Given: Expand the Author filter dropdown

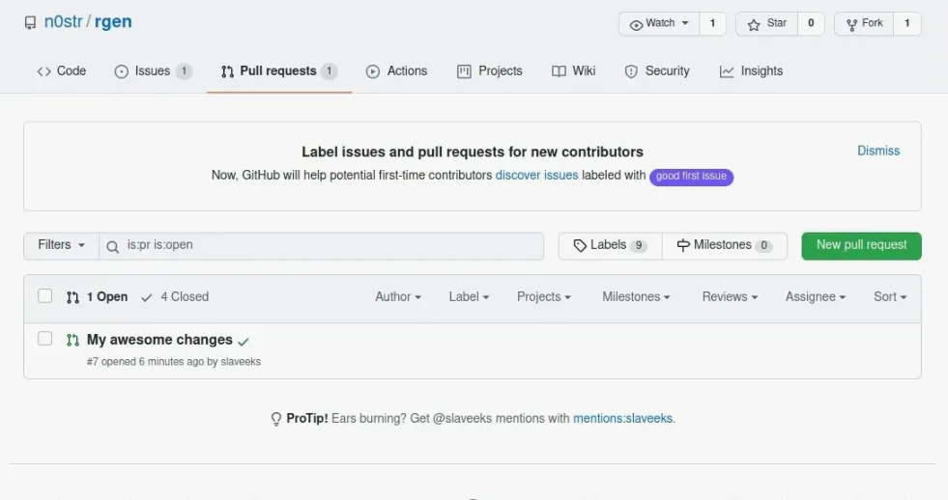Looking at the screenshot, I should point(398,297).
